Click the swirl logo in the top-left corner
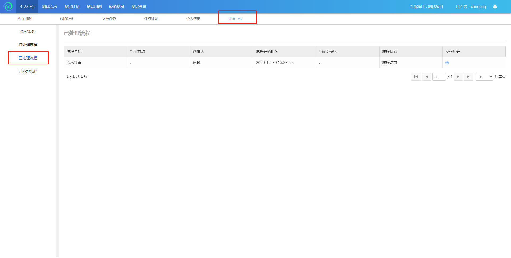The width and height of the screenshot is (511, 258). pyautogui.click(x=8, y=6)
